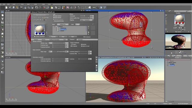Click the Paint button
The height and width of the screenshot is (108, 192).
(73, 37)
